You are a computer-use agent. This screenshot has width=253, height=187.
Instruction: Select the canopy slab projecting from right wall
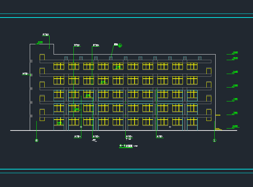[218, 115]
